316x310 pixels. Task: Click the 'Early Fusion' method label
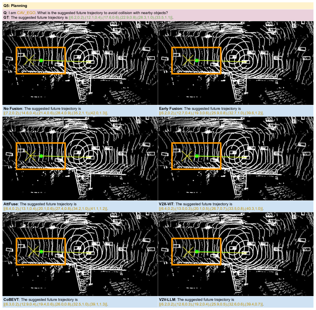[x=171, y=109]
